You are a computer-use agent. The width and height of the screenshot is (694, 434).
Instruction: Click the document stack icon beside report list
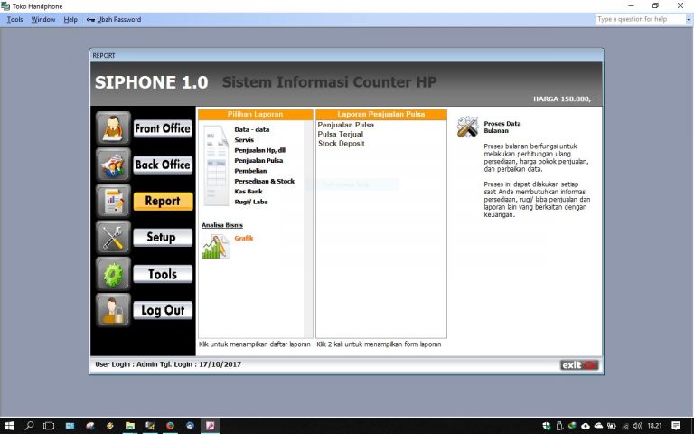(216, 165)
